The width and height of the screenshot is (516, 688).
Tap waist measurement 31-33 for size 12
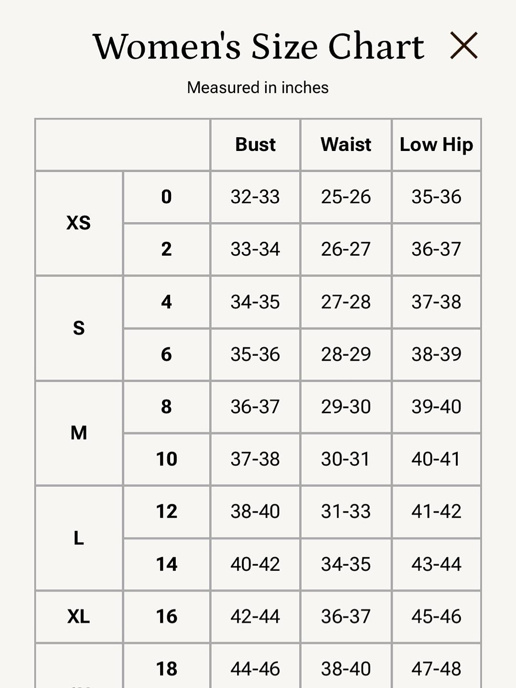point(346,512)
